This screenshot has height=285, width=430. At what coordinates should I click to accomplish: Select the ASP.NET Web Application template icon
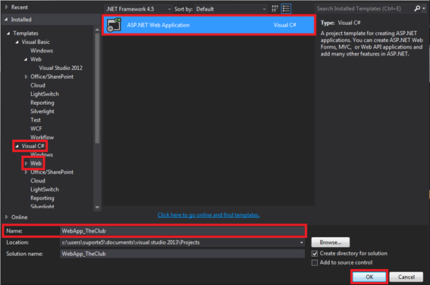(x=114, y=25)
